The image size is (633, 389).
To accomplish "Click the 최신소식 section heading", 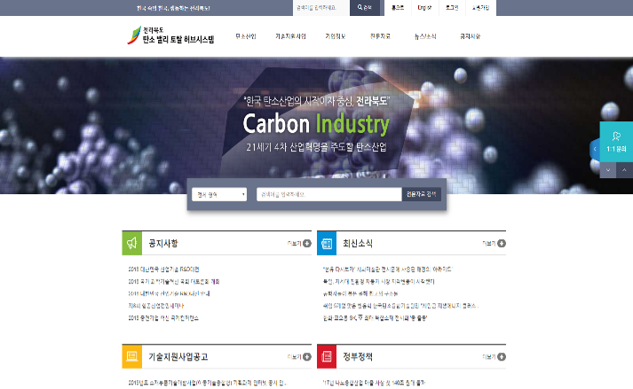I will tap(358, 243).
